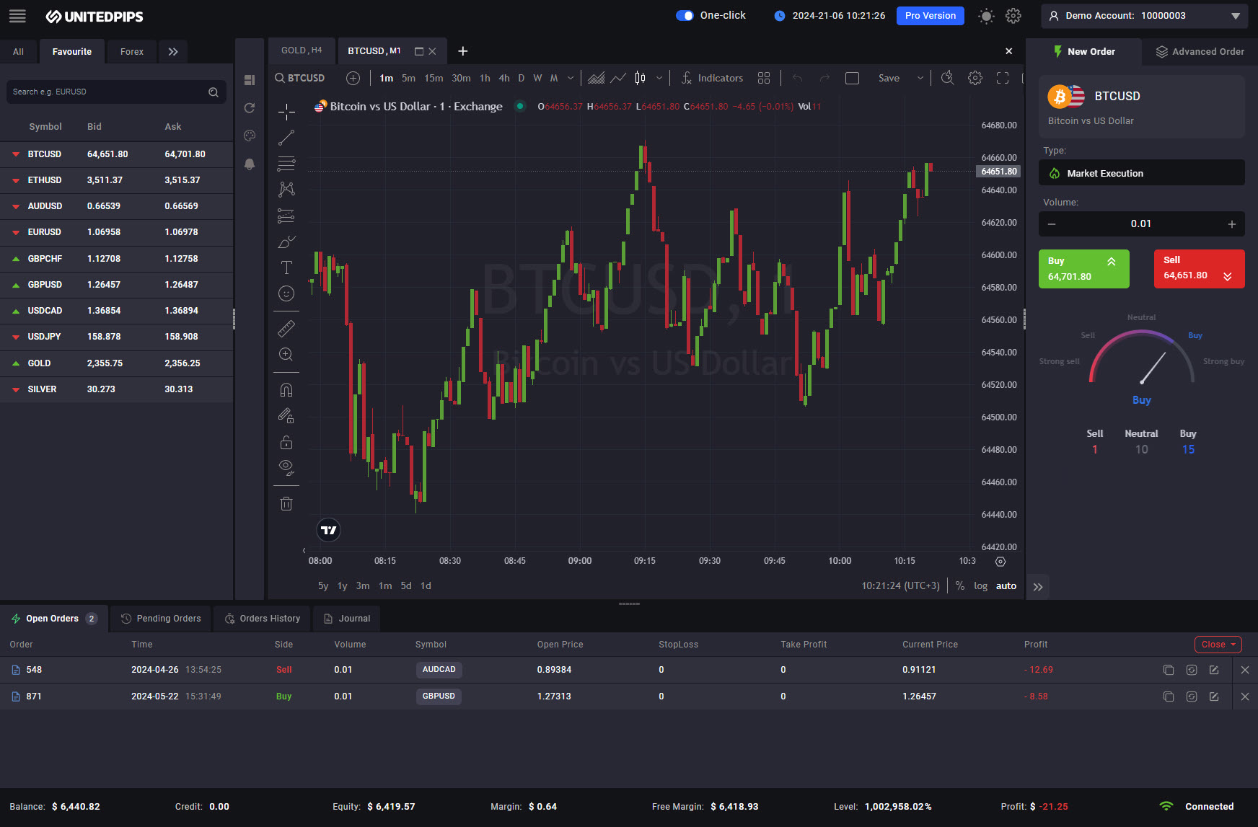This screenshot has height=827, width=1258.
Task: Select the XABCD pattern tool
Action: click(x=286, y=189)
